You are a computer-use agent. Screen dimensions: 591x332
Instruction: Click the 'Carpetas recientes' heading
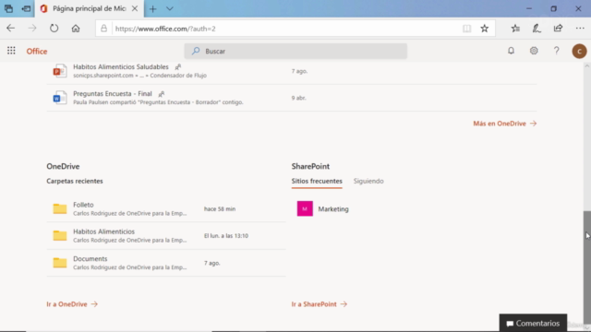(x=75, y=181)
